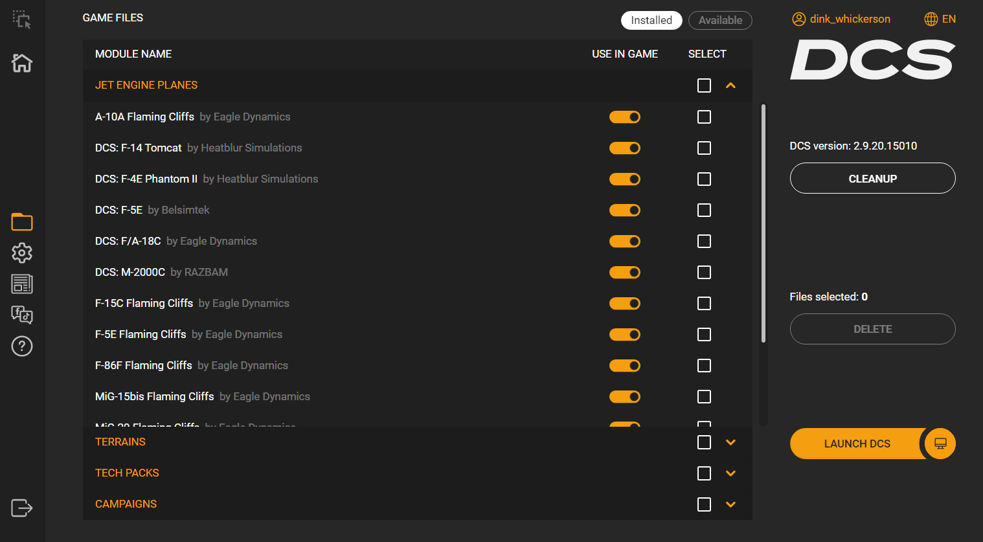Click the CLEANUP button

coord(872,178)
